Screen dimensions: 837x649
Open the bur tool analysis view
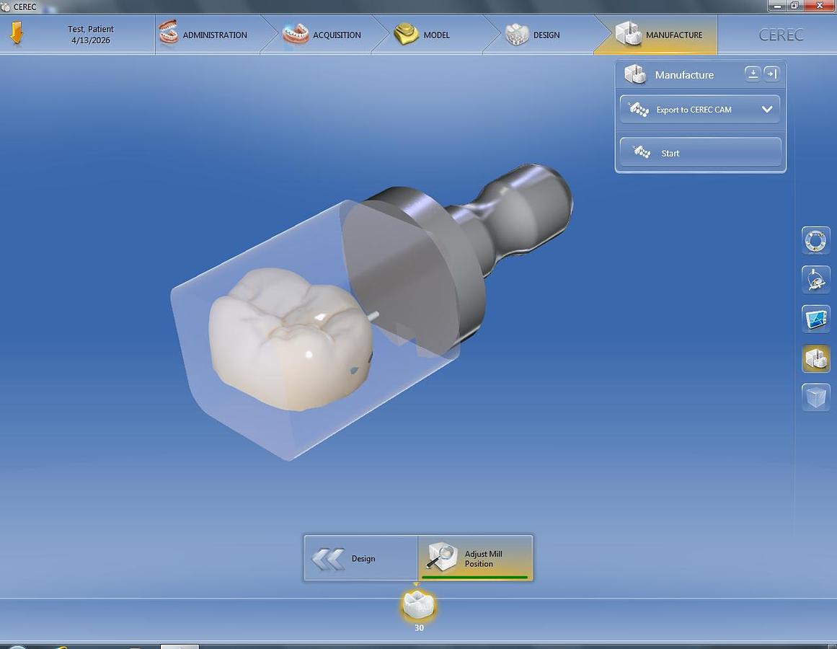(x=815, y=279)
